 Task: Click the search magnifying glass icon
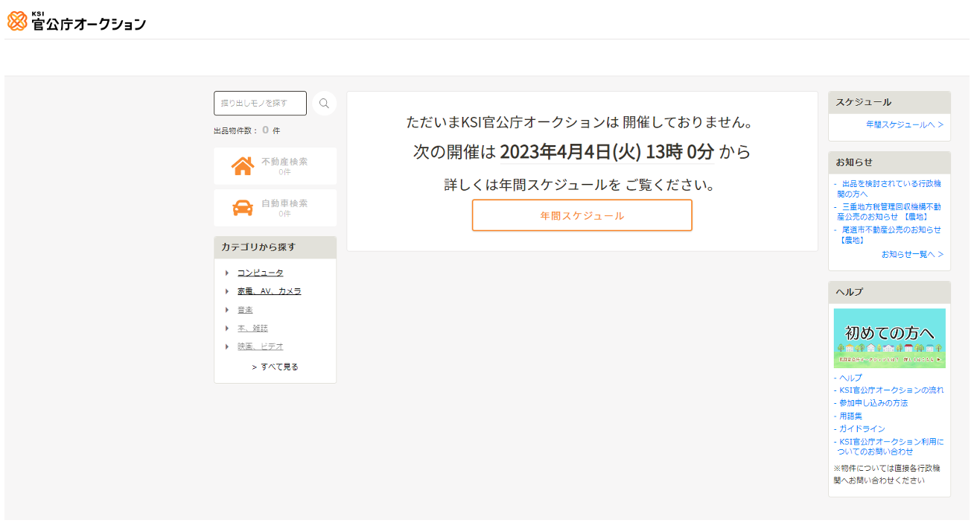[x=324, y=103]
